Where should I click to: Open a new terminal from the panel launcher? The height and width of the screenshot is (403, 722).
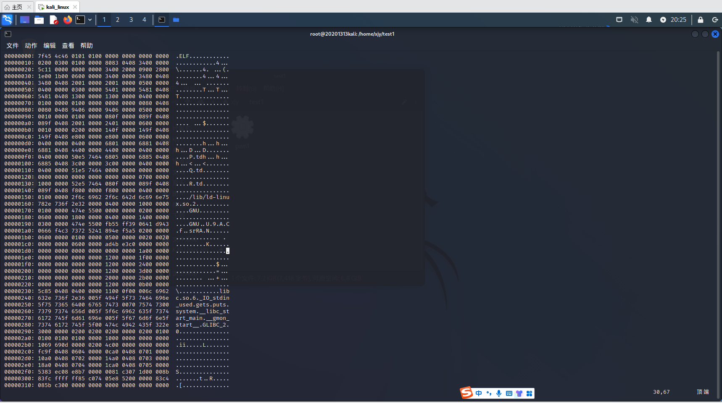coord(80,20)
